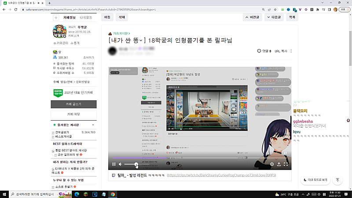This screenshot has height=198, width=352.
Task: Open Microsoft Edge from taskbar
Action: pos(77,194)
